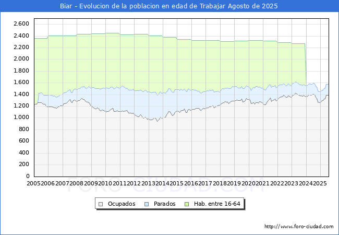Click the 2025 x-axis year label
This screenshot has height=235, width=339.
coord(320,183)
